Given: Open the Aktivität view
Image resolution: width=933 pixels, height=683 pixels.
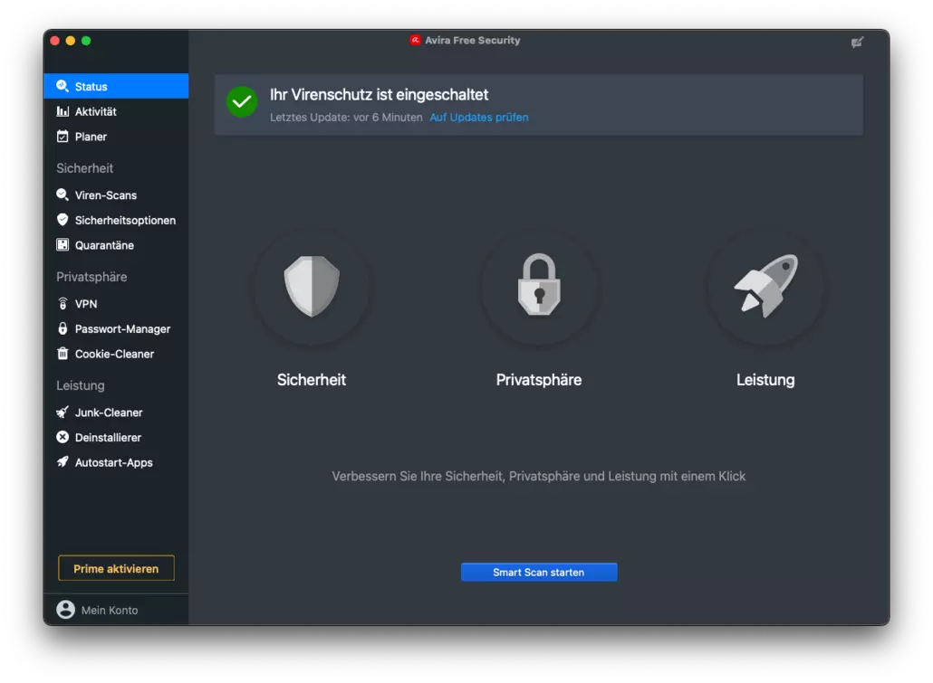Looking at the screenshot, I should (x=93, y=111).
